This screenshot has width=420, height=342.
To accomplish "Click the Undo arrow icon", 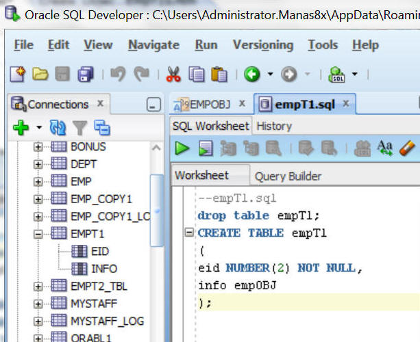I will [118, 74].
